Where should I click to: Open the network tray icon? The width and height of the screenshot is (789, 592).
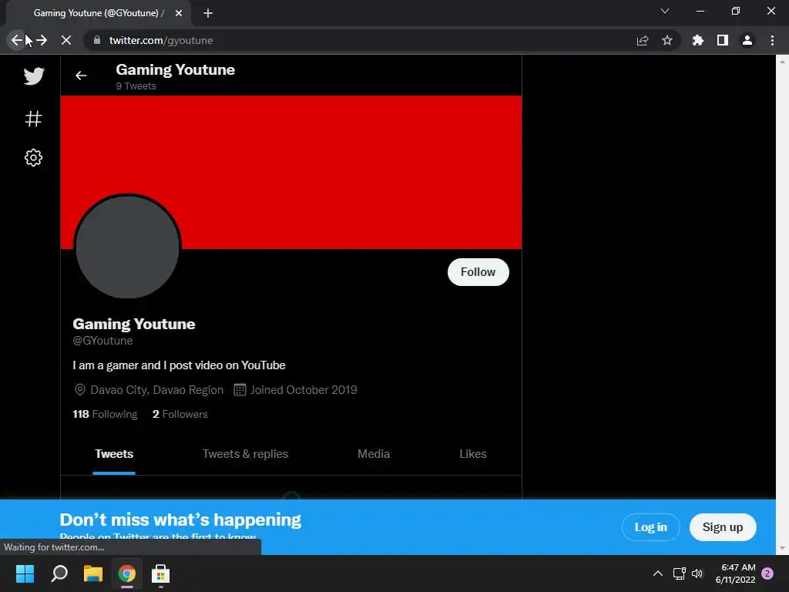pos(680,573)
